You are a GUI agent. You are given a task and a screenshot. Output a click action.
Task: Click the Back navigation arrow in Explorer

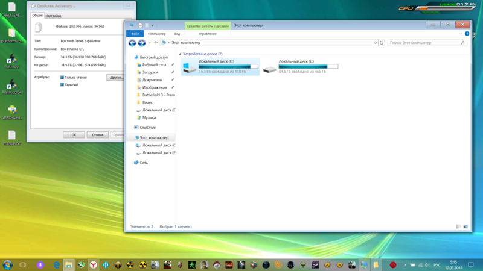point(132,43)
